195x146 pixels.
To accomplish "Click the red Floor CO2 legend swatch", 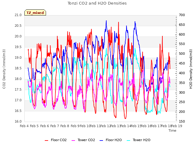I will tap(46, 141).
